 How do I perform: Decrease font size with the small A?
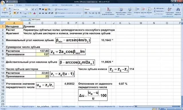35,9
